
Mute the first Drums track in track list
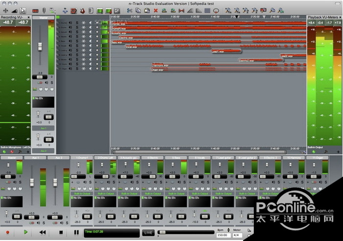coord(71,22)
